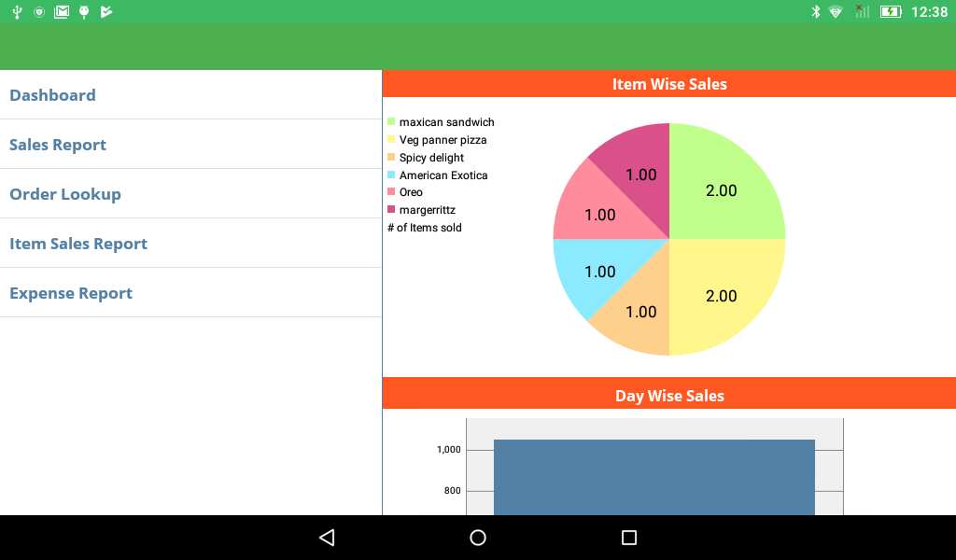956x560 pixels.
Task: Tap the Bluetooth status icon
Action: coord(814,12)
